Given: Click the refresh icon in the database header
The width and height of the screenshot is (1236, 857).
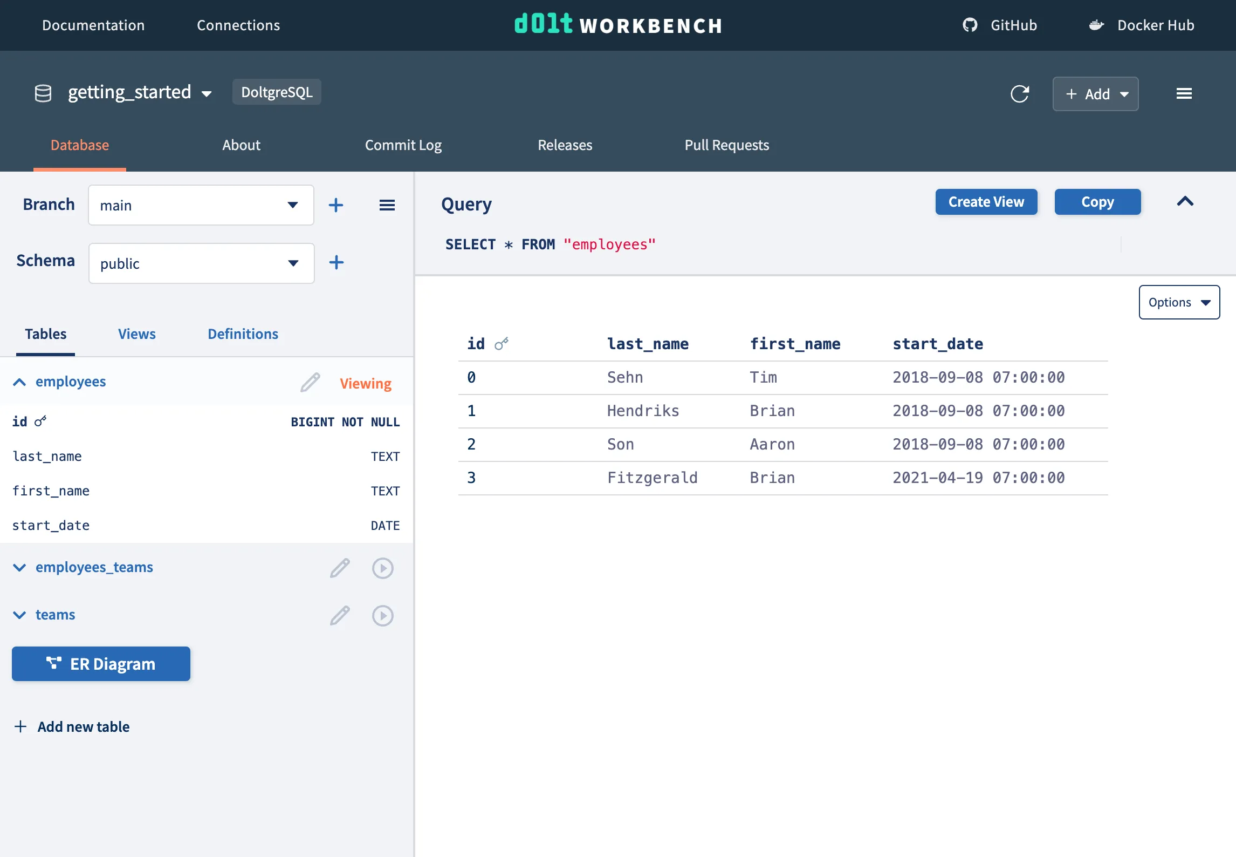Looking at the screenshot, I should click(x=1019, y=94).
